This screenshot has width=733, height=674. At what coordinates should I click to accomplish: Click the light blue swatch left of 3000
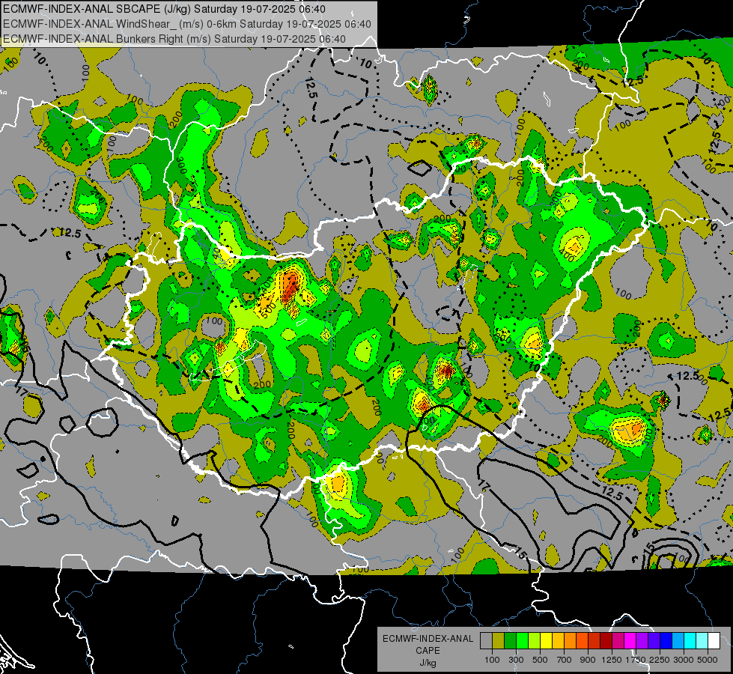tap(678, 640)
